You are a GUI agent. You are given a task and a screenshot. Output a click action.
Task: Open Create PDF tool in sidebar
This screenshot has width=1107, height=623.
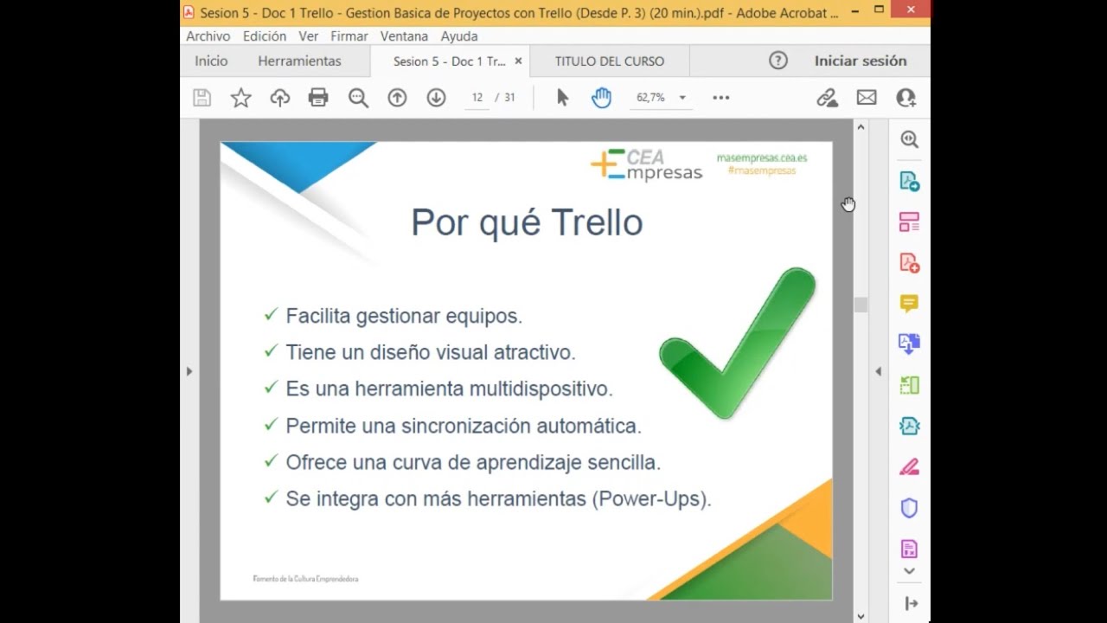pos(909,262)
